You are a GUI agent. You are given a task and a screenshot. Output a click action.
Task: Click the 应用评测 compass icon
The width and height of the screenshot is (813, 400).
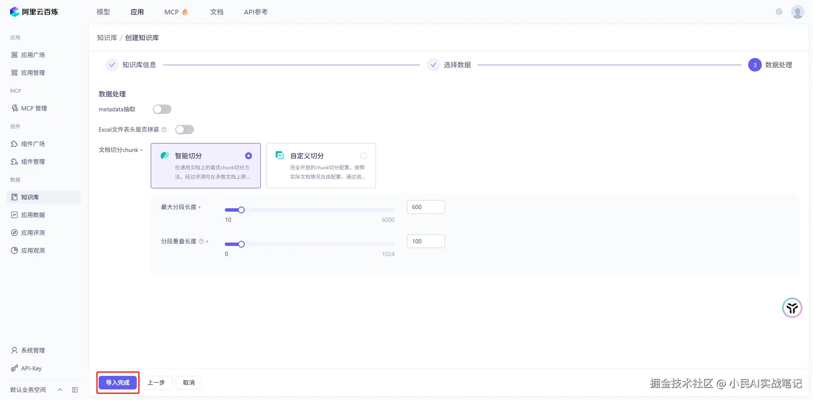coord(14,233)
